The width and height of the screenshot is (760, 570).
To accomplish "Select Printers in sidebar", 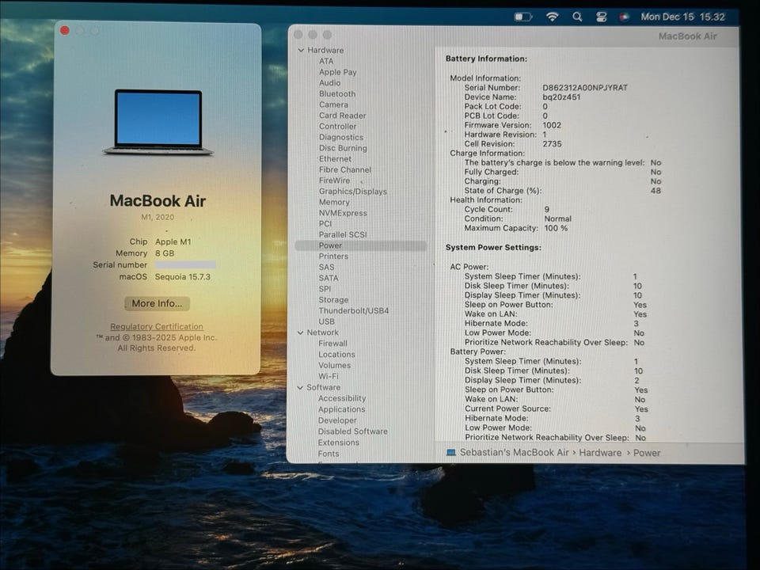I will tap(333, 256).
